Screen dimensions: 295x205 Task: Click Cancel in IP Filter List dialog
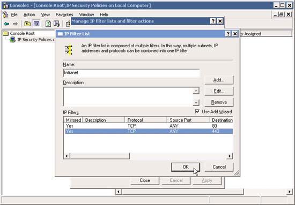219,167
